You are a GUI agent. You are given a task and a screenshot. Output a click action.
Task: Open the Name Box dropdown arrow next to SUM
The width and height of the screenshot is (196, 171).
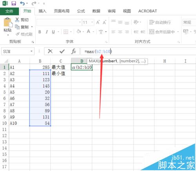31,51
